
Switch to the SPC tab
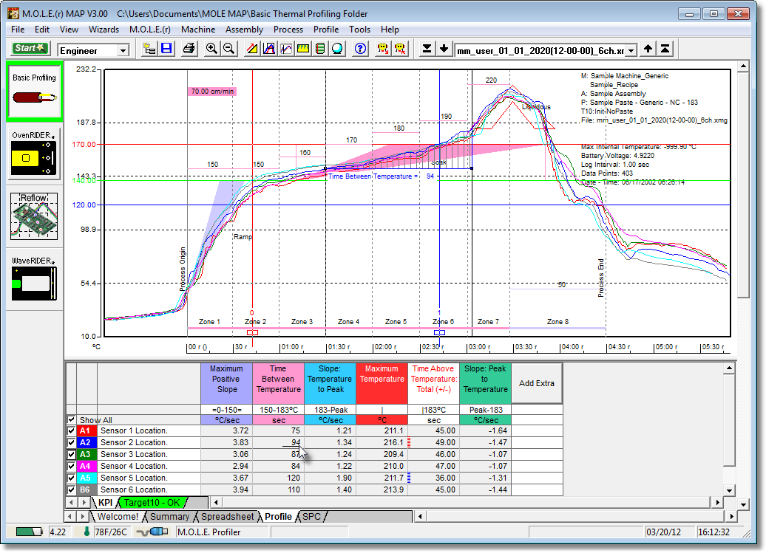point(312,516)
